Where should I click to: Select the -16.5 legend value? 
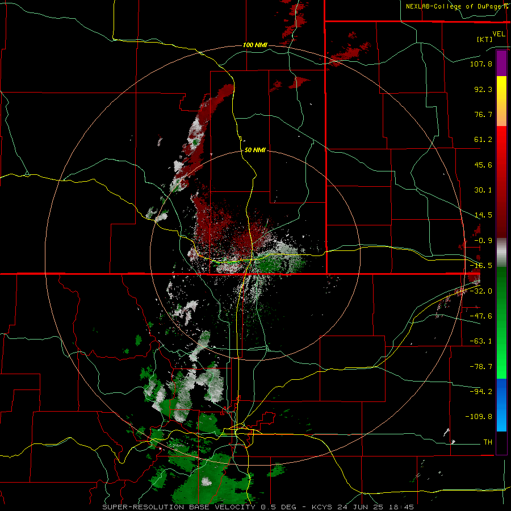point(481,266)
